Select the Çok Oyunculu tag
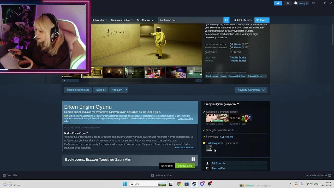The width and height of the screenshot is (334, 188). coord(212,76)
